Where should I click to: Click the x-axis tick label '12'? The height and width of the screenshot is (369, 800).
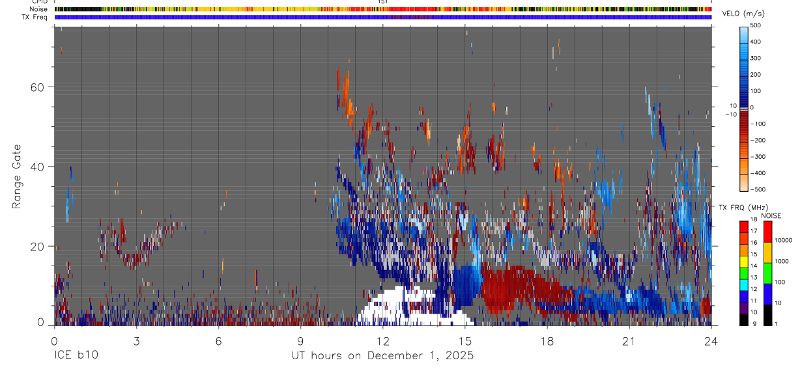tap(383, 341)
